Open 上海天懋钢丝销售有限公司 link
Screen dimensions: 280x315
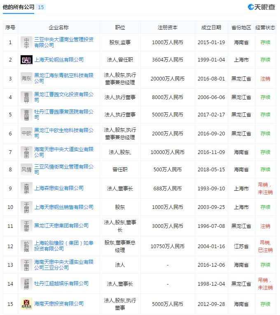click(x=64, y=207)
